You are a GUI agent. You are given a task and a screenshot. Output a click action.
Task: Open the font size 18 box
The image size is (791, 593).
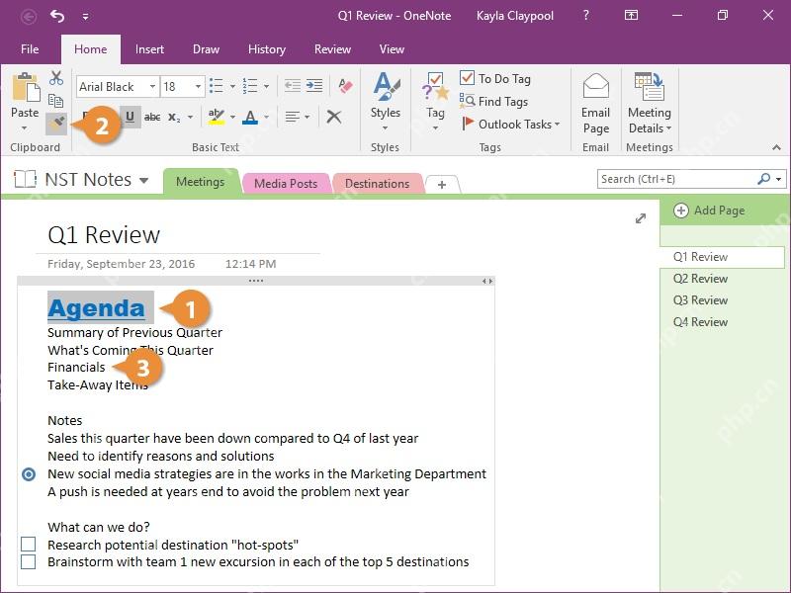click(183, 87)
